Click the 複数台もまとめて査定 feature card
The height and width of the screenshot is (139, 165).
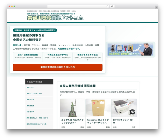coord(87,57)
